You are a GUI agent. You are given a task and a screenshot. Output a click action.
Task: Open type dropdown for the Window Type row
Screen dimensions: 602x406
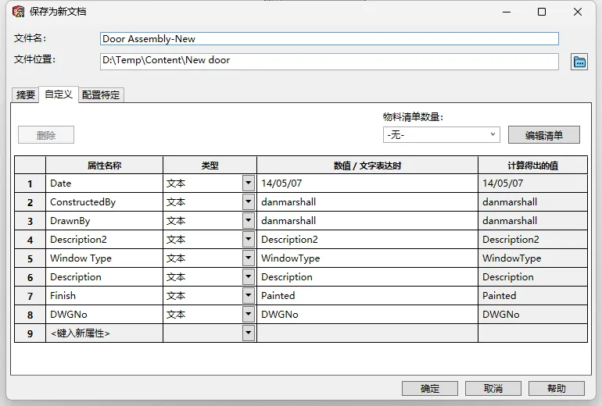(x=249, y=258)
